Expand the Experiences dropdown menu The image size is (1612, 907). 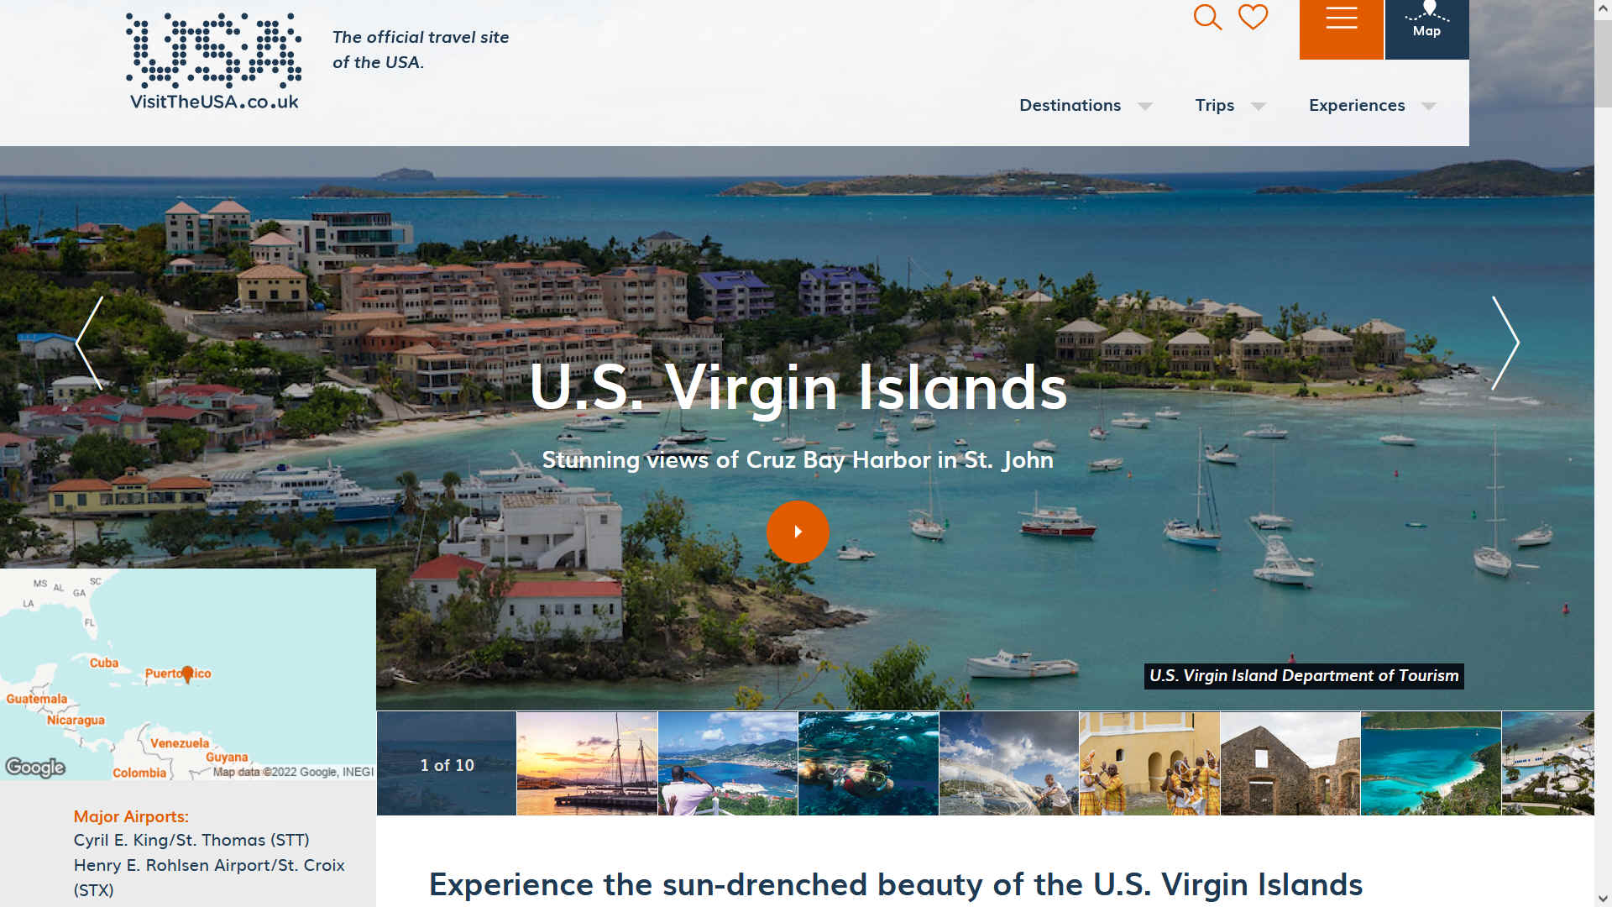1373,105
